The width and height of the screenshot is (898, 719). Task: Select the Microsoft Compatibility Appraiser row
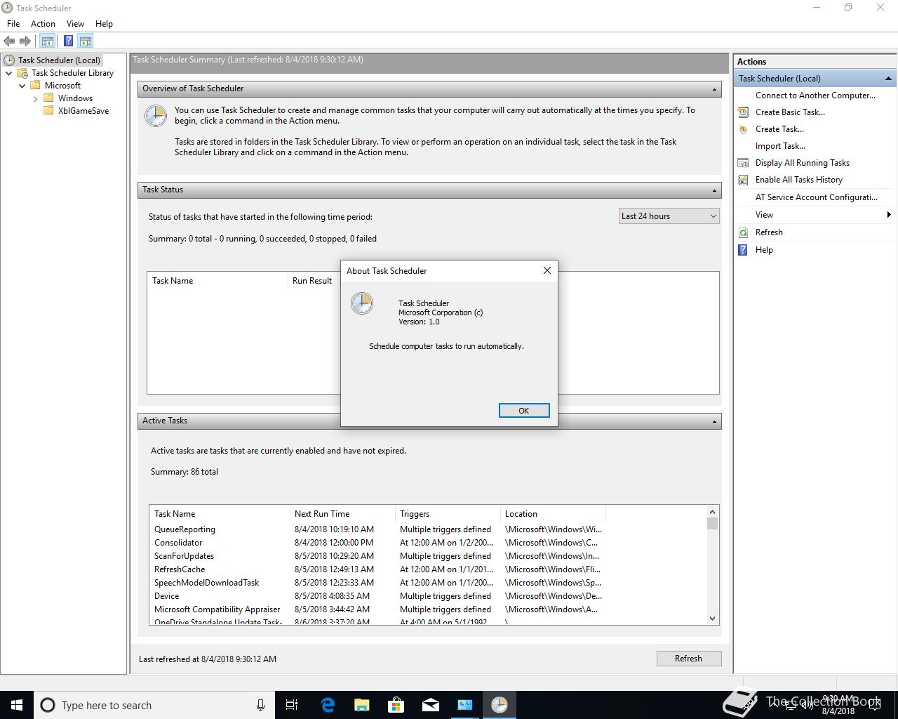378,609
